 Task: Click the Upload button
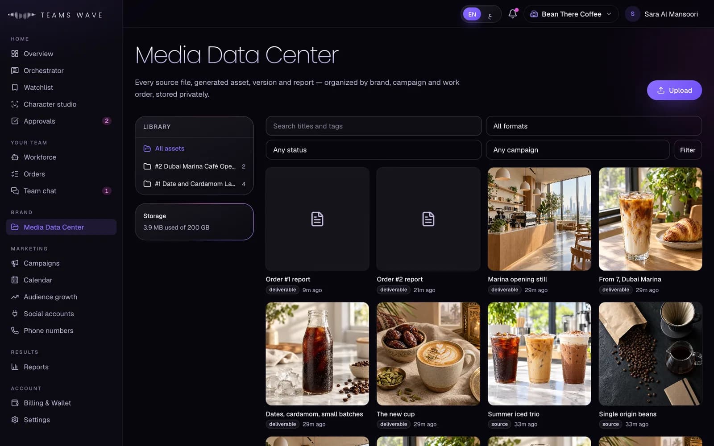674,90
